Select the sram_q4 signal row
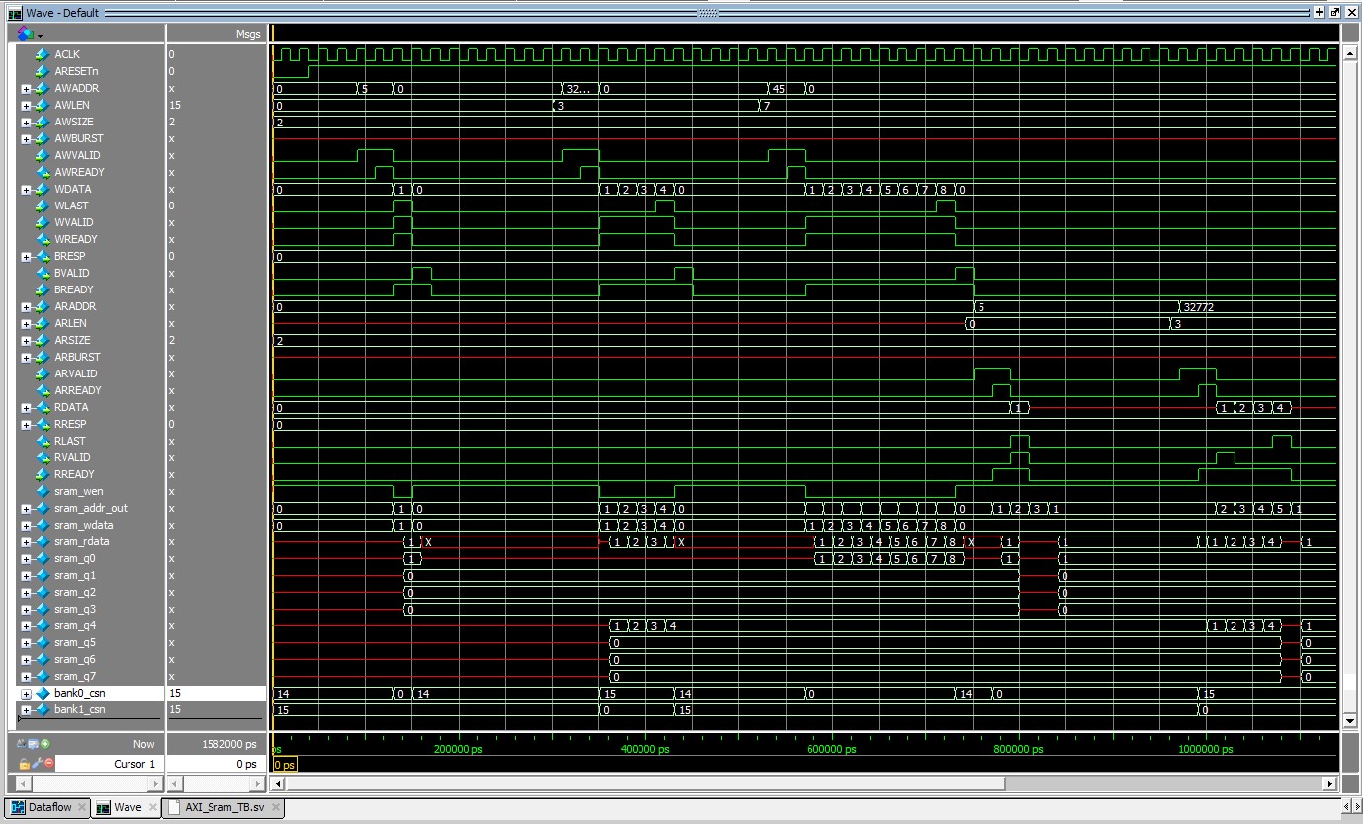This screenshot has height=824, width=1363. (92, 625)
